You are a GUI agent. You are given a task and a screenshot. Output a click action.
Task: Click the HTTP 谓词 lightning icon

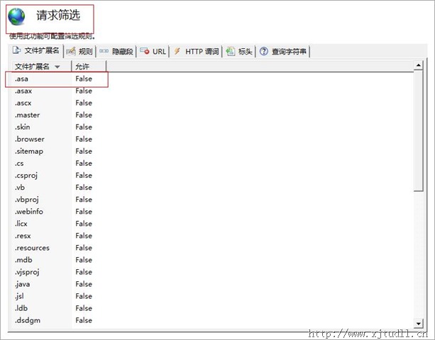click(177, 51)
